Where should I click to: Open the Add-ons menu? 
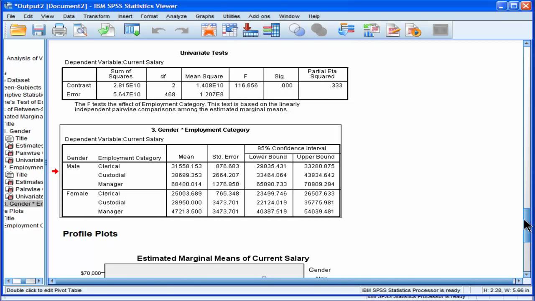tap(260, 16)
